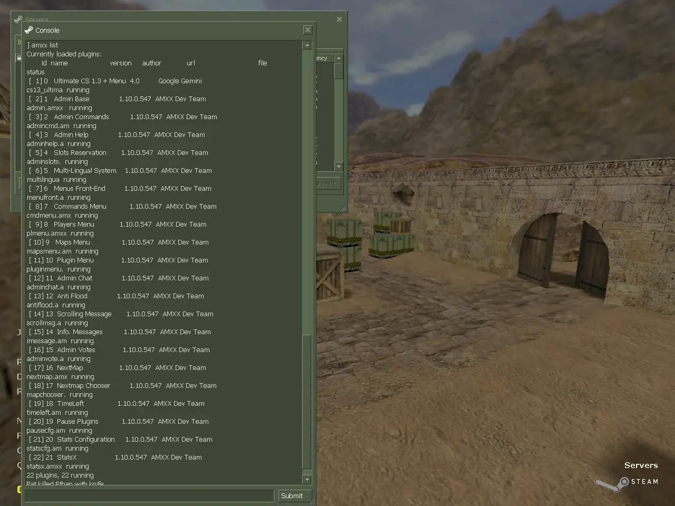Image resolution: width=675 pixels, height=506 pixels.
Task: Click the Servers list scroll down arrow
Action: tap(339, 167)
